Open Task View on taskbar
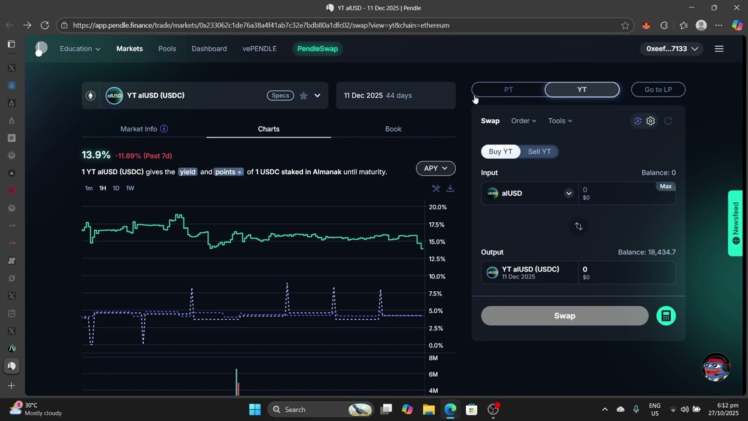Image resolution: width=748 pixels, height=421 pixels. pyautogui.click(x=386, y=409)
